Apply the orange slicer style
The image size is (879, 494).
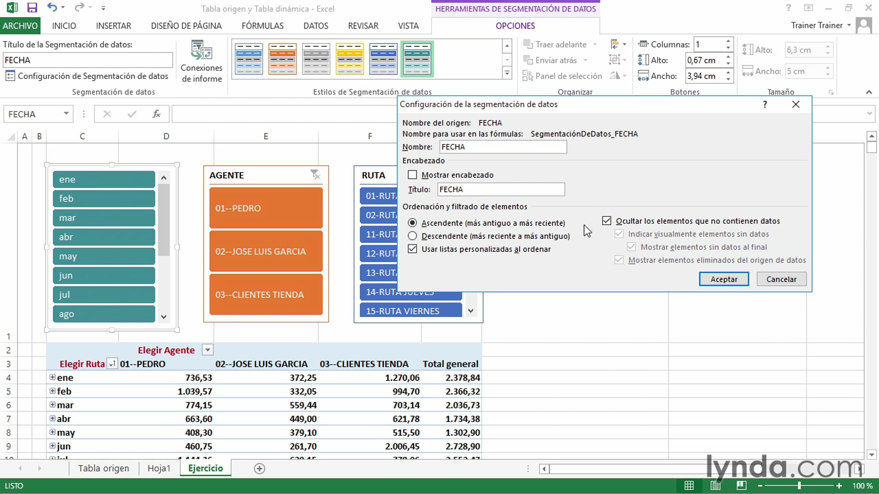[x=282, y=59]
